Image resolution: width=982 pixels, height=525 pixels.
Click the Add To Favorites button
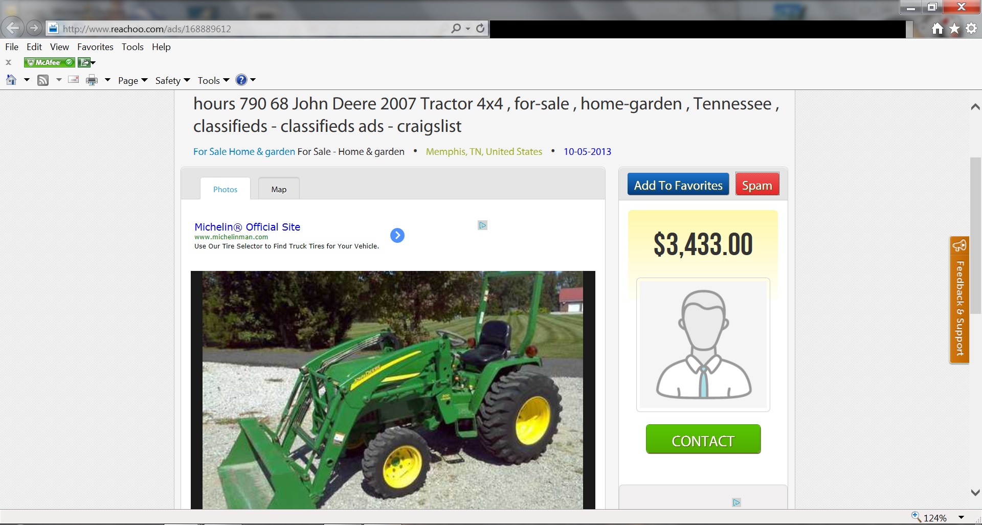pyautogui.click(x=678, y=185)
